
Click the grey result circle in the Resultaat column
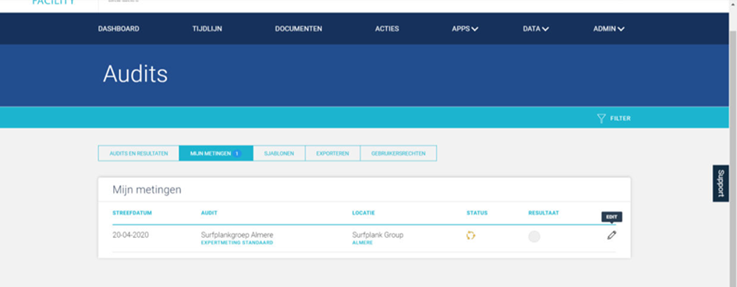(534, 236)
